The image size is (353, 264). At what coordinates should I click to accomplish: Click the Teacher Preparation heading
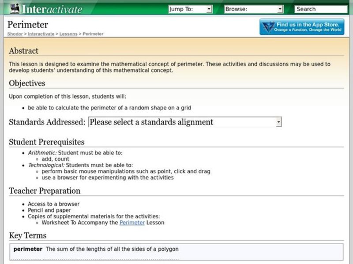click(x=45, y=191)
